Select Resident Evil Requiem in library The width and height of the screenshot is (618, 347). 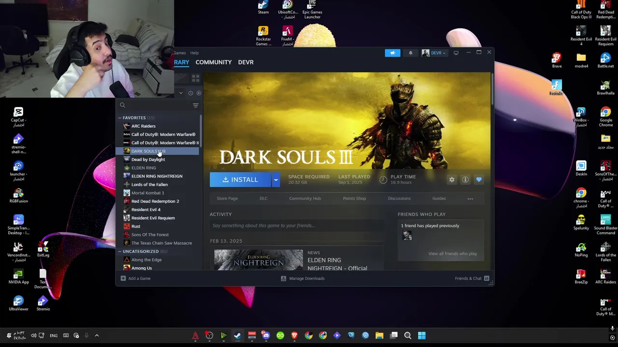pyautogui.click(x=153, y=218)
